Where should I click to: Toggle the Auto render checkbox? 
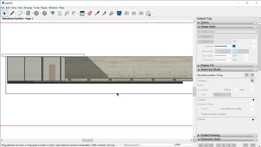tap(199, 95)
